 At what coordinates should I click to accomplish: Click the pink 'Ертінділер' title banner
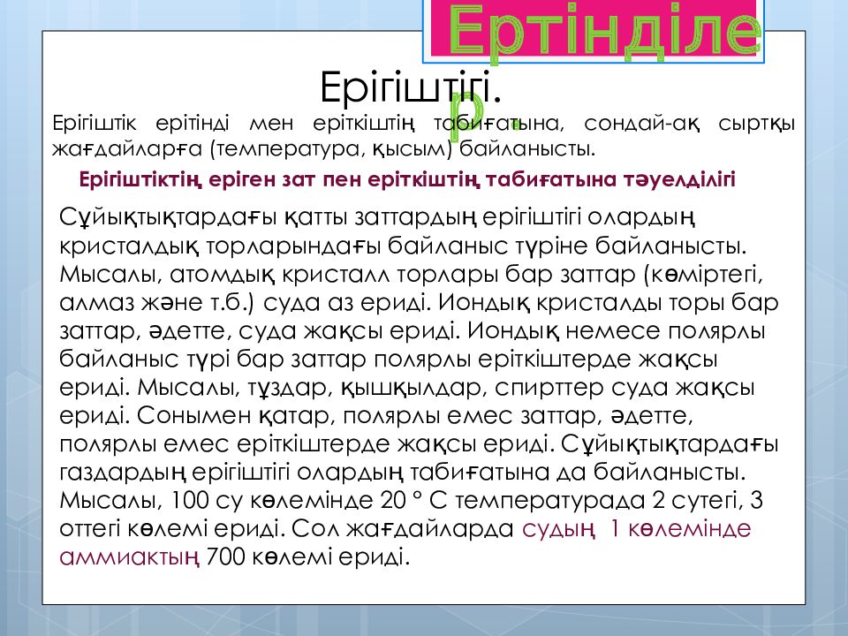(x=594, y=30)
